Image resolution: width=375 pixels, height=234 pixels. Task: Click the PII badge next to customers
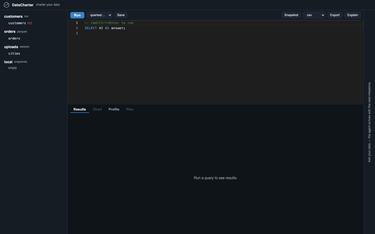pyautogui.click(x=30, y=23)
